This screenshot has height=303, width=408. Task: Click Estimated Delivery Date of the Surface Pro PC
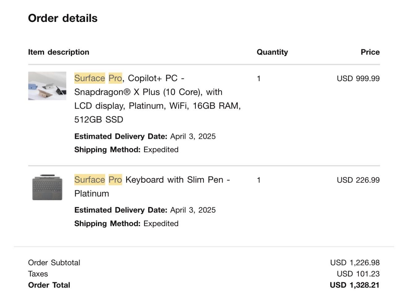[145, 136]
